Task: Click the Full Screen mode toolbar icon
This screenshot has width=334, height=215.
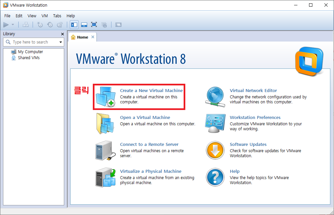Action: coord(94,25)
